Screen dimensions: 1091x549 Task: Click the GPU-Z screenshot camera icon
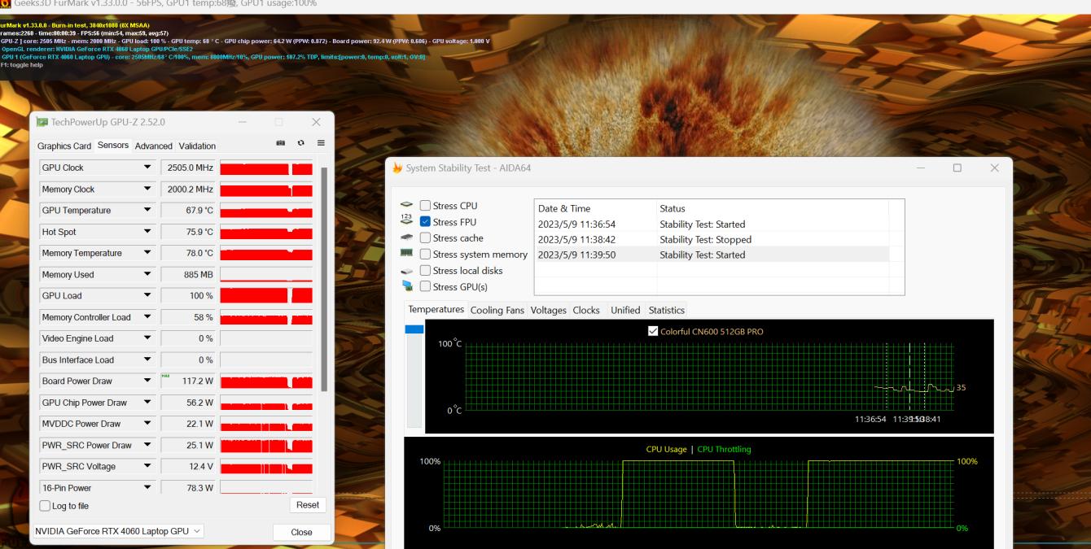coord(280,143)
